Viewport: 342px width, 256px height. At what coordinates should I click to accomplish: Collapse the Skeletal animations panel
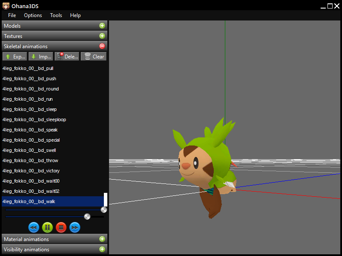102,47
